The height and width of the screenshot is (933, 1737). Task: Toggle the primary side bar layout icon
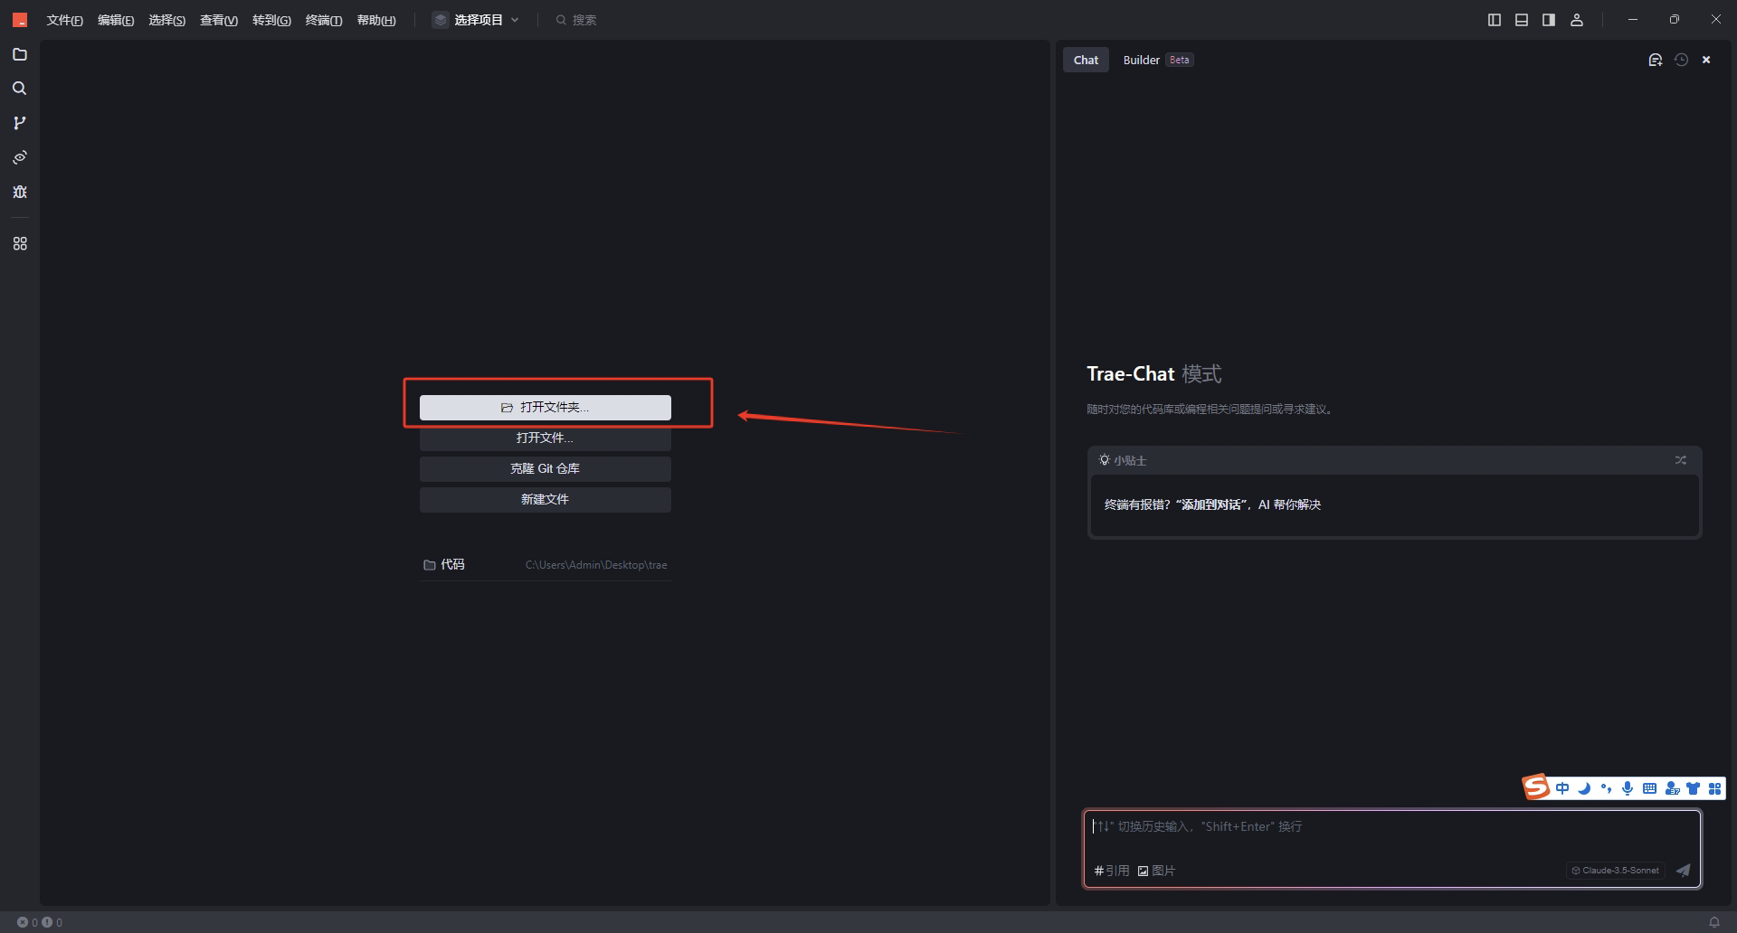(1495, 20)
